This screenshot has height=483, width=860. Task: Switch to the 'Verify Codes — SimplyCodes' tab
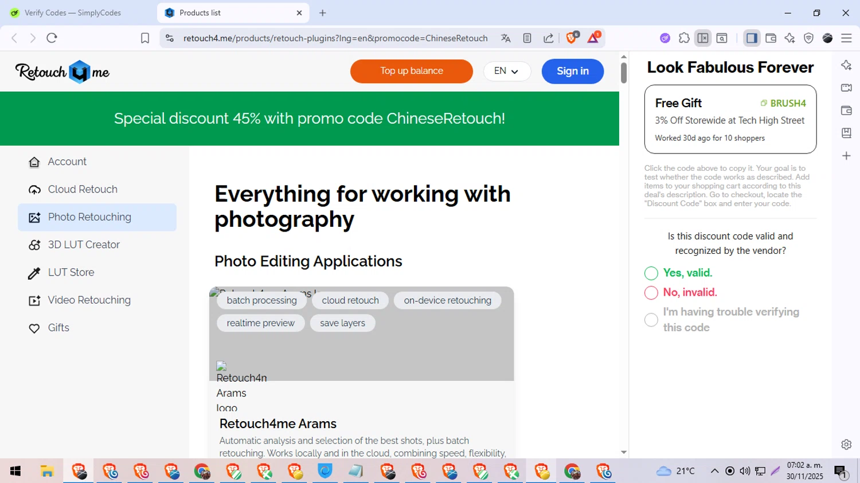[73, 13]
